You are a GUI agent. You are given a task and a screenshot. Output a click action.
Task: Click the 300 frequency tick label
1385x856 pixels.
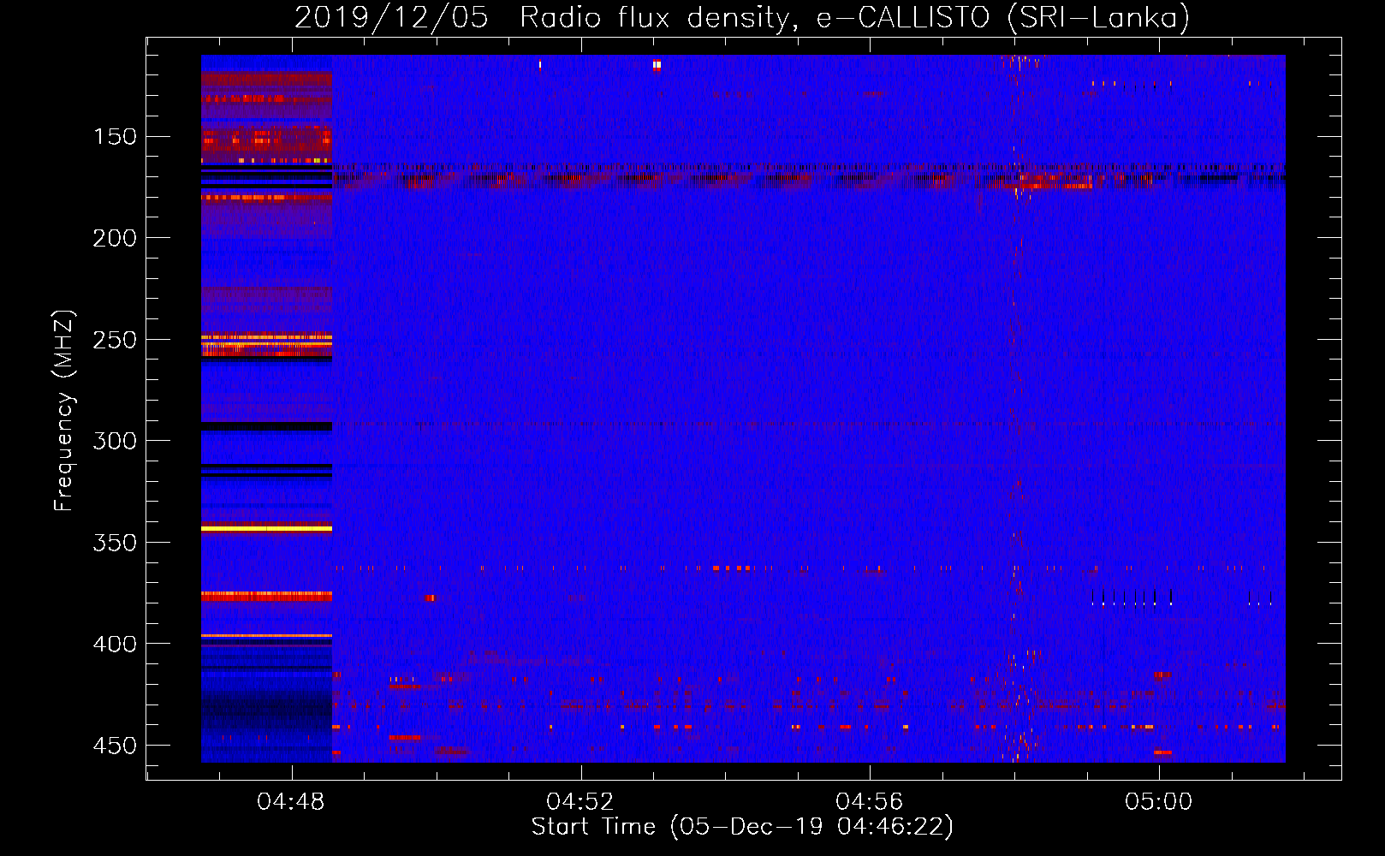(115, 441)
